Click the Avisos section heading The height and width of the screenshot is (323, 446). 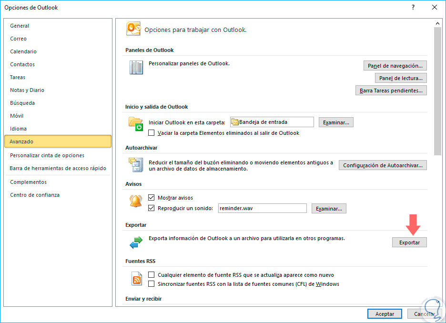[x=133, y=184]
